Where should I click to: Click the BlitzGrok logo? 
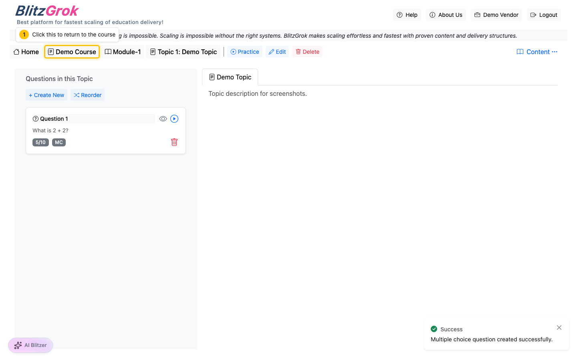click(47, 11)
